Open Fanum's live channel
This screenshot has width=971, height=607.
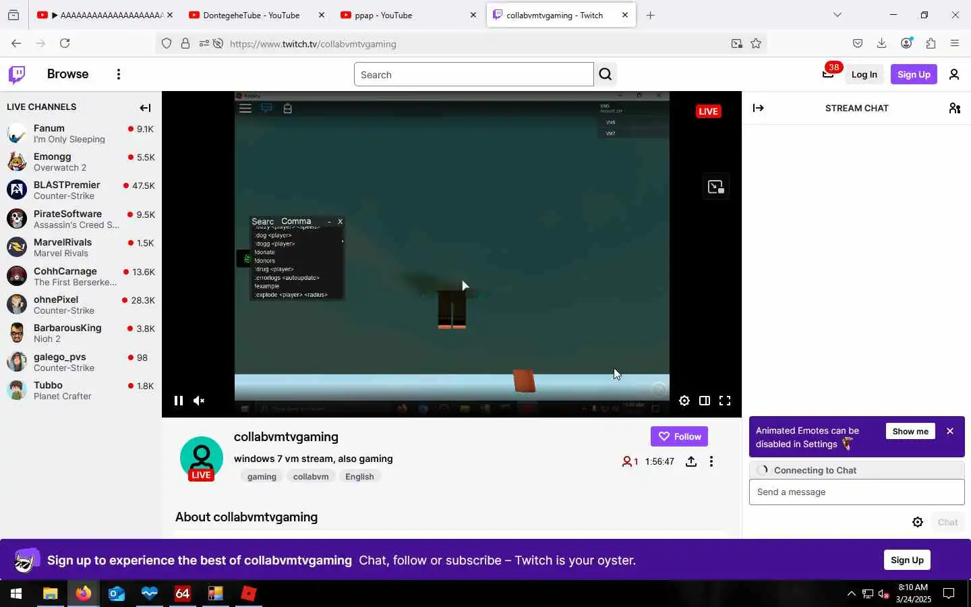[81, 134]
